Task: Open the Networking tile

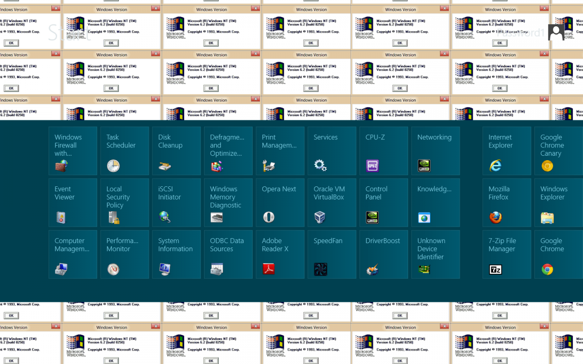Action: 436,151
